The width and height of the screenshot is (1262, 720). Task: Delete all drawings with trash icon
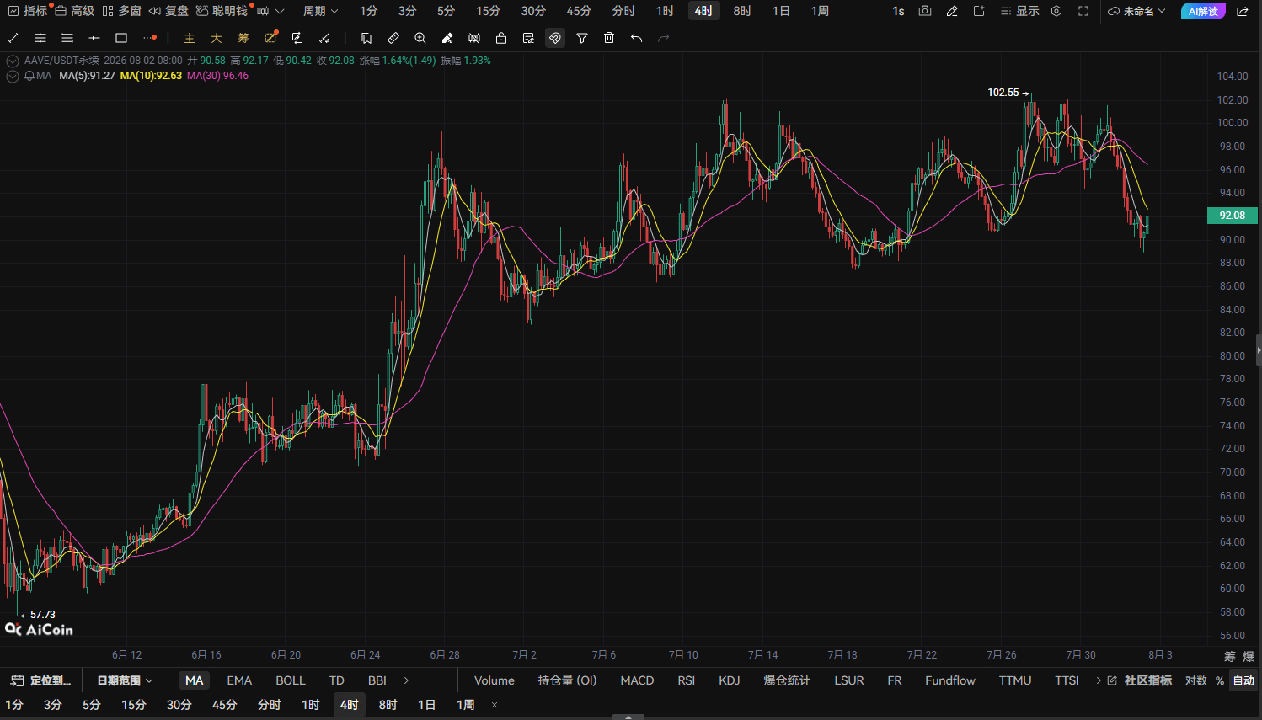609,38
